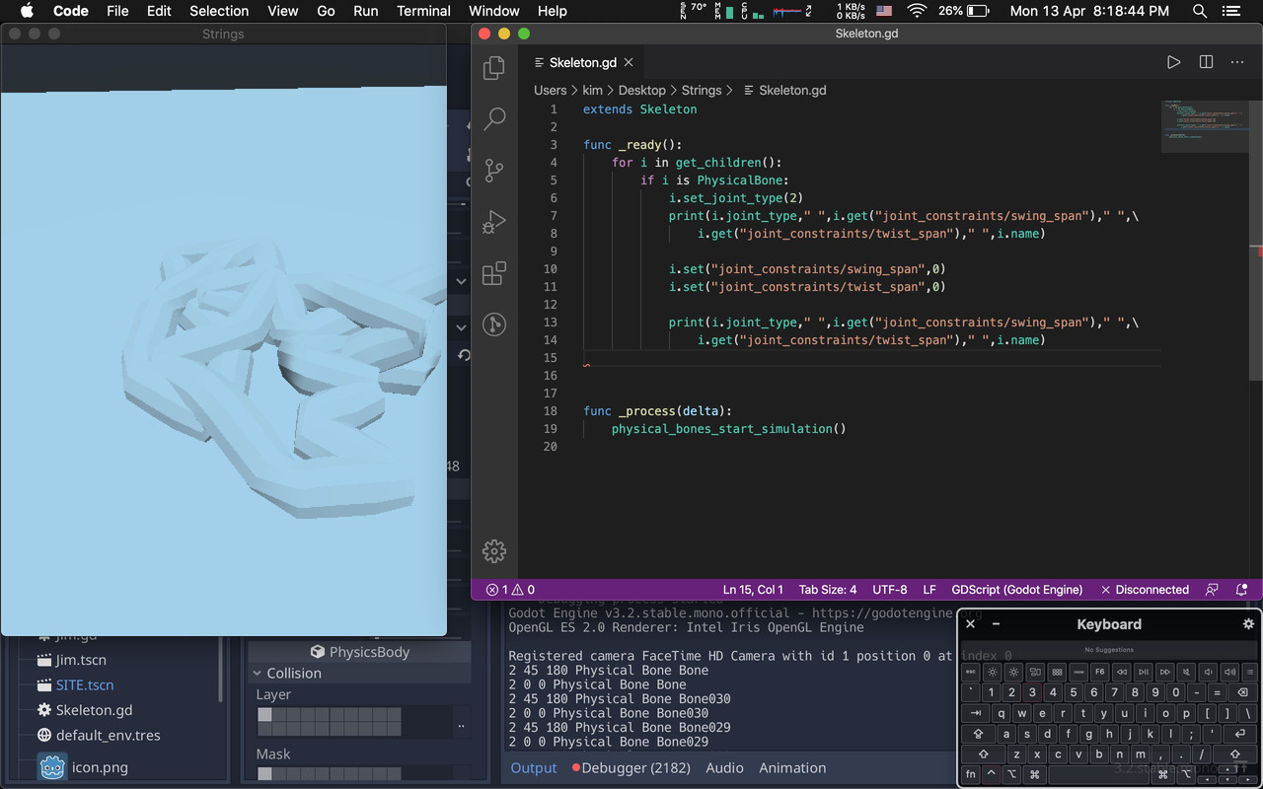Open the Git Graph icon in activity bar
1263x789 pixels.
(x=494, y=324)
